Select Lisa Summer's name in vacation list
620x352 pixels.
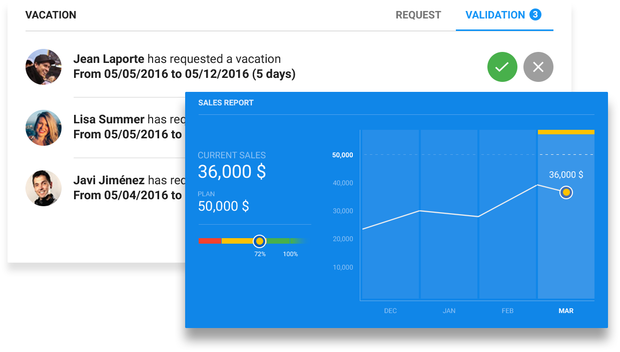(109, 119)
